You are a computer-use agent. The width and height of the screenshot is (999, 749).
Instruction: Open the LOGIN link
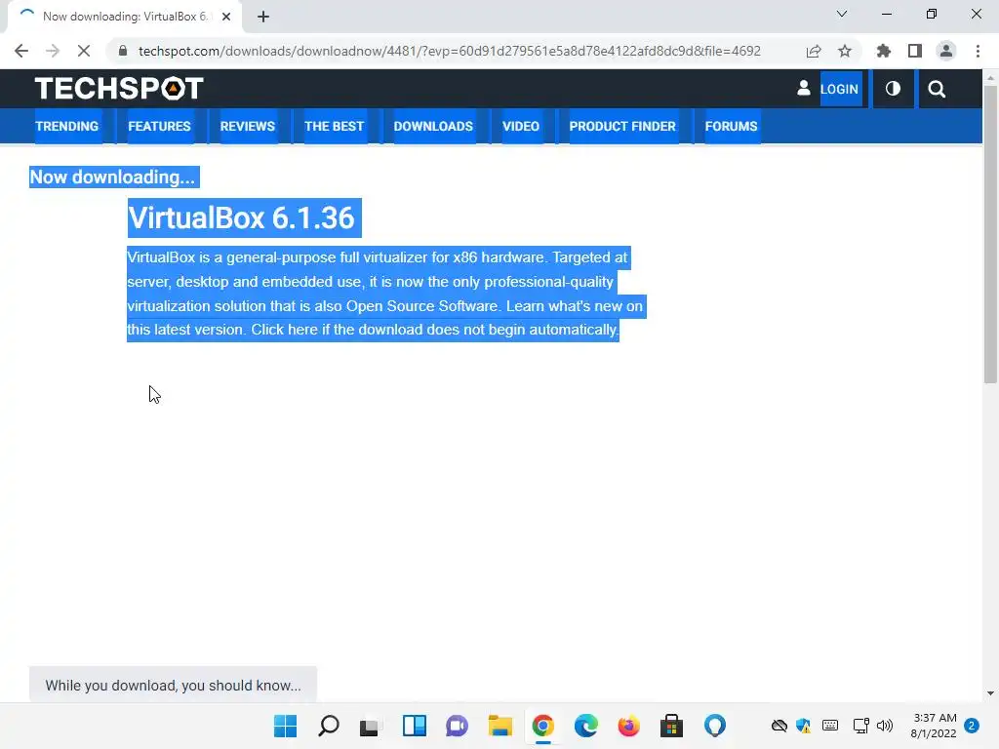(839, 89)
